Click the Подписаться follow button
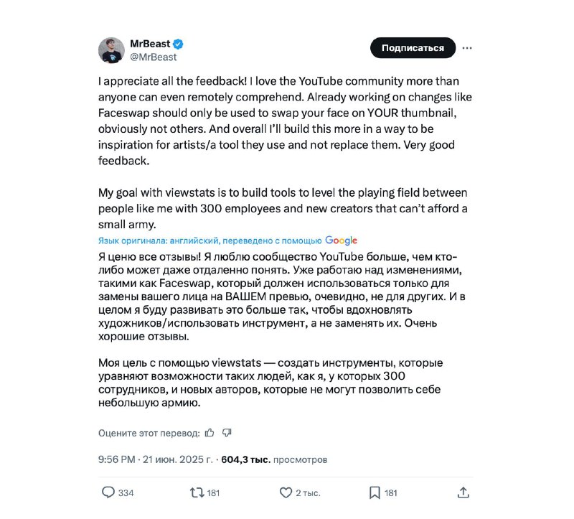The height and width of the screenshot is (519, 574). (x=413, y=48)
